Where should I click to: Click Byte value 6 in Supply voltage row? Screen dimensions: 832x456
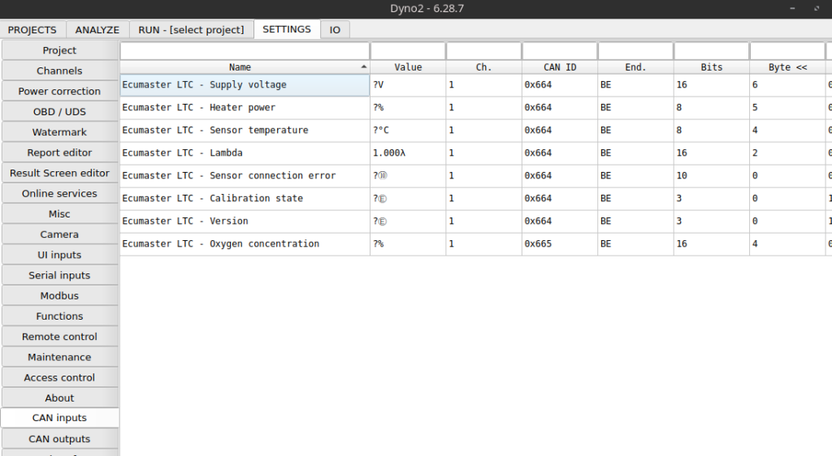pyautogui.click(x=787, y=85)
